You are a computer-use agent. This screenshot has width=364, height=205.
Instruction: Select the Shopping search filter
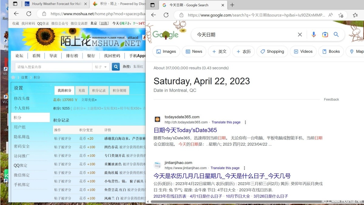tap(272, 51)
